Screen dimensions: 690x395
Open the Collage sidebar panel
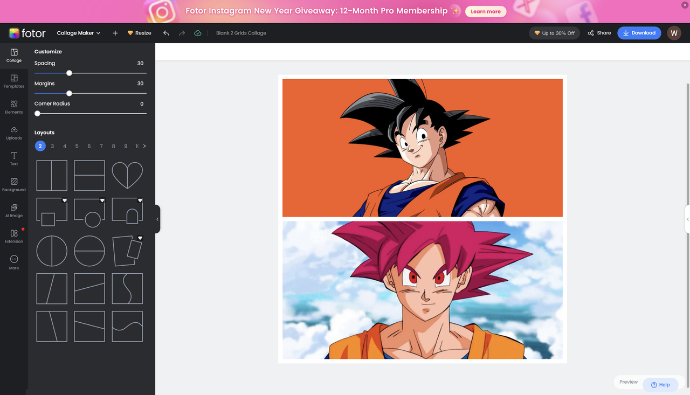tap(14, 56)
